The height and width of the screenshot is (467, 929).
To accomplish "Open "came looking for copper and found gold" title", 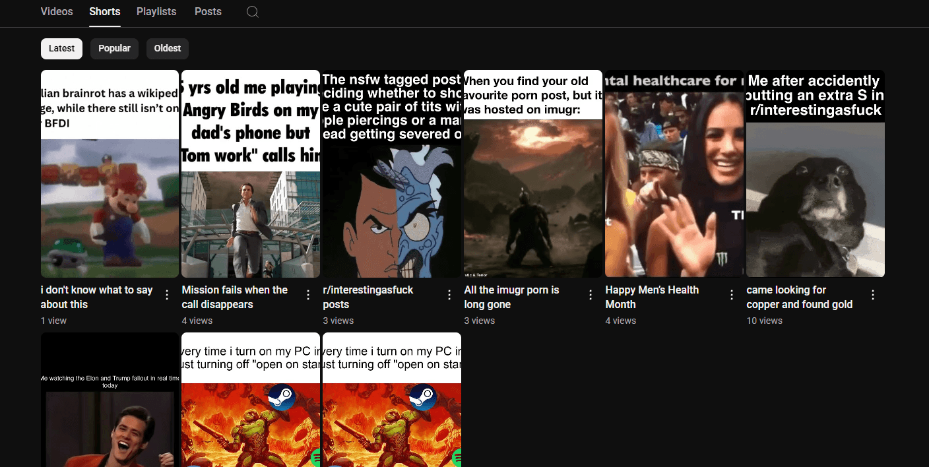I will pos(799,297).
